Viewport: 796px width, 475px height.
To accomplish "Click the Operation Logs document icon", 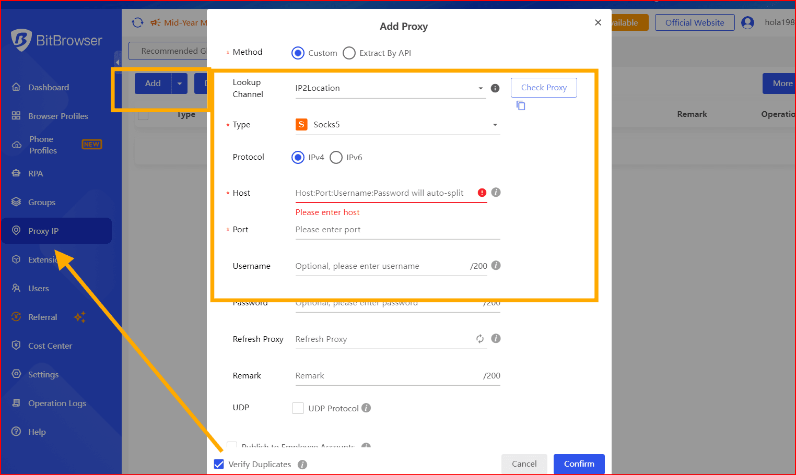I will [x=16, y=403].
